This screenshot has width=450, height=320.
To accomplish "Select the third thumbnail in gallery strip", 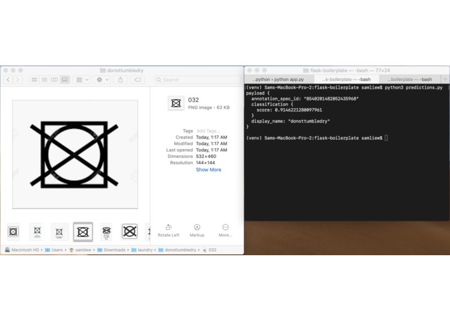I will pyautogui.click(x=60, y=232).
